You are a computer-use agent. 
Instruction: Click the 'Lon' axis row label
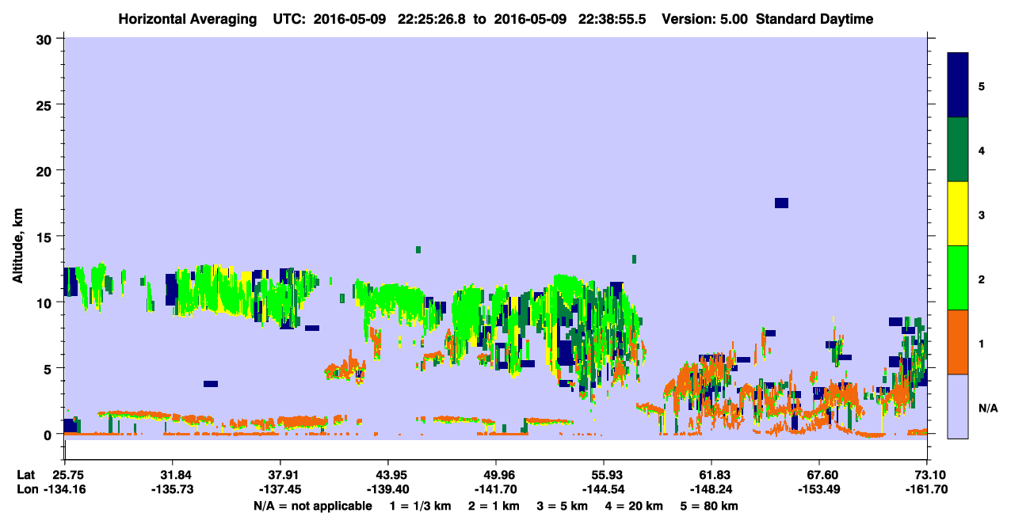pos(26,489)
